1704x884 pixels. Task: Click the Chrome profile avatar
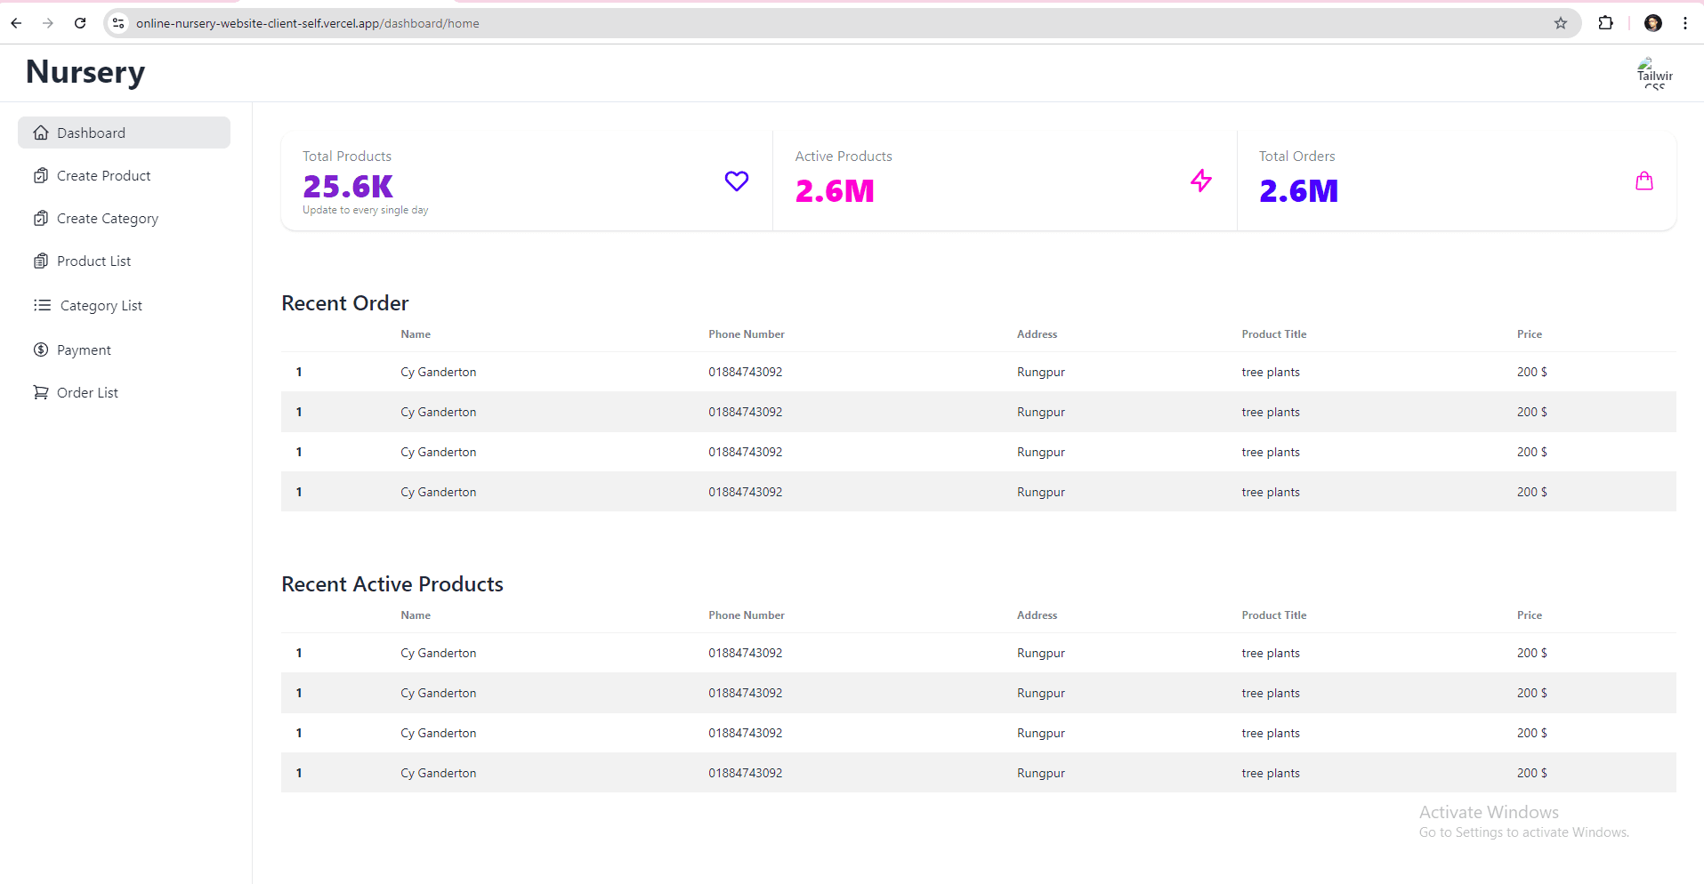1652,23
